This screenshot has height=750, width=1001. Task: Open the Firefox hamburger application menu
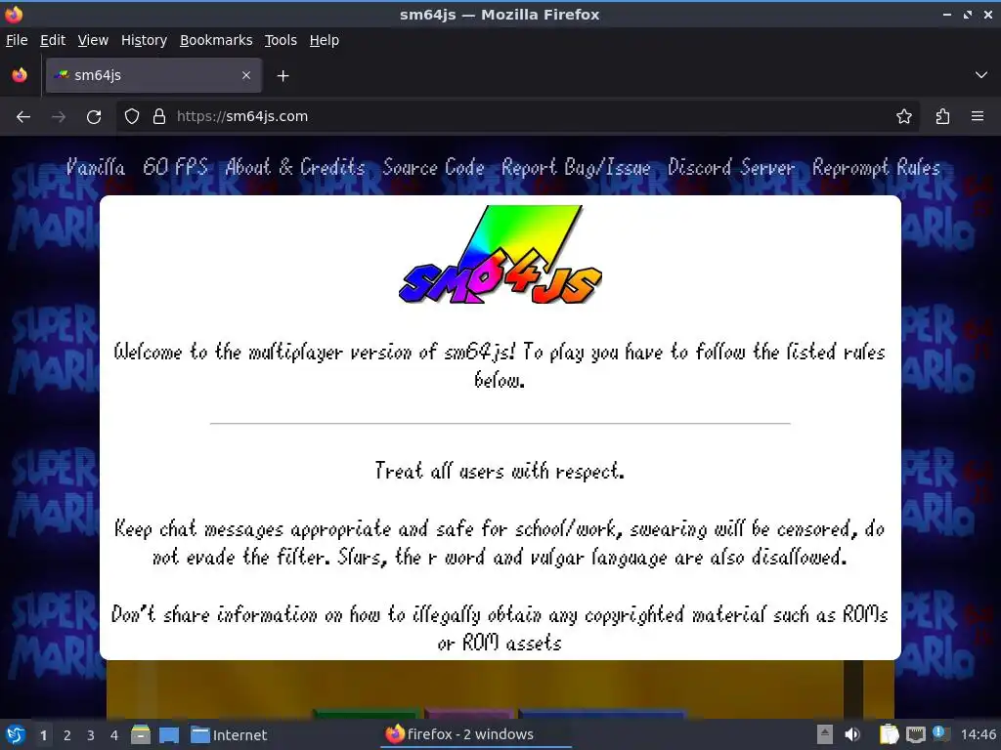click(978, 117)
